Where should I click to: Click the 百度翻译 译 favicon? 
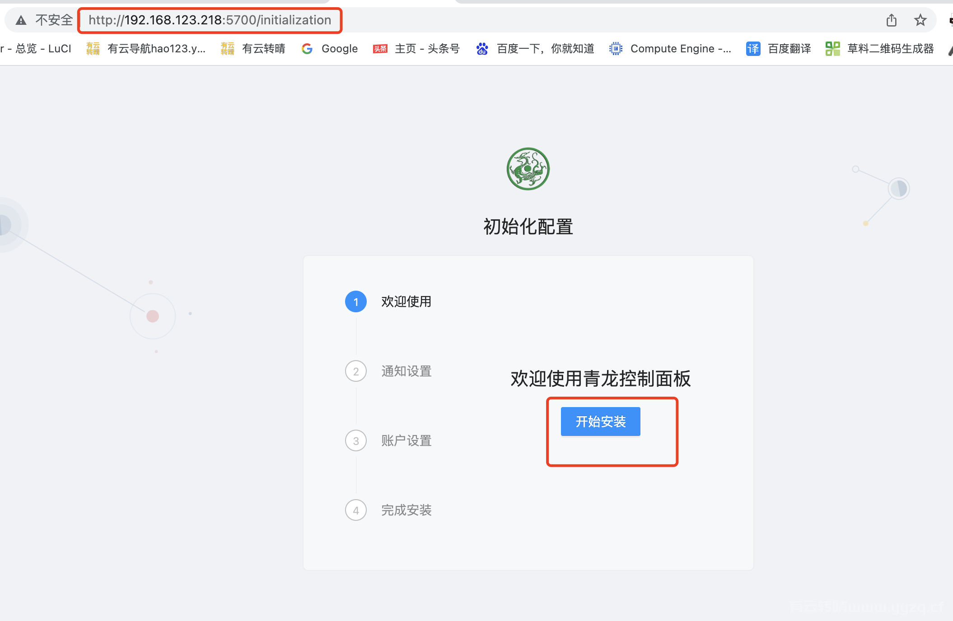pos(753,49)
